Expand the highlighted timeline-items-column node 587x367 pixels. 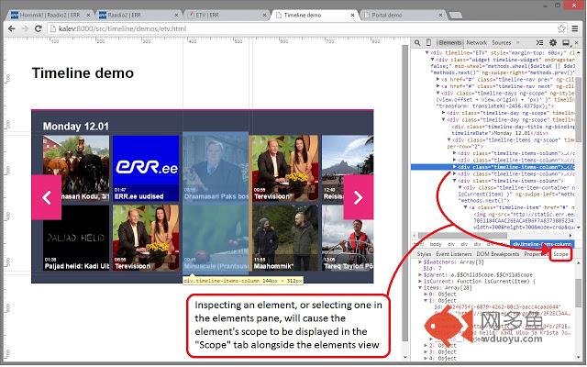(x=455, y=167)
